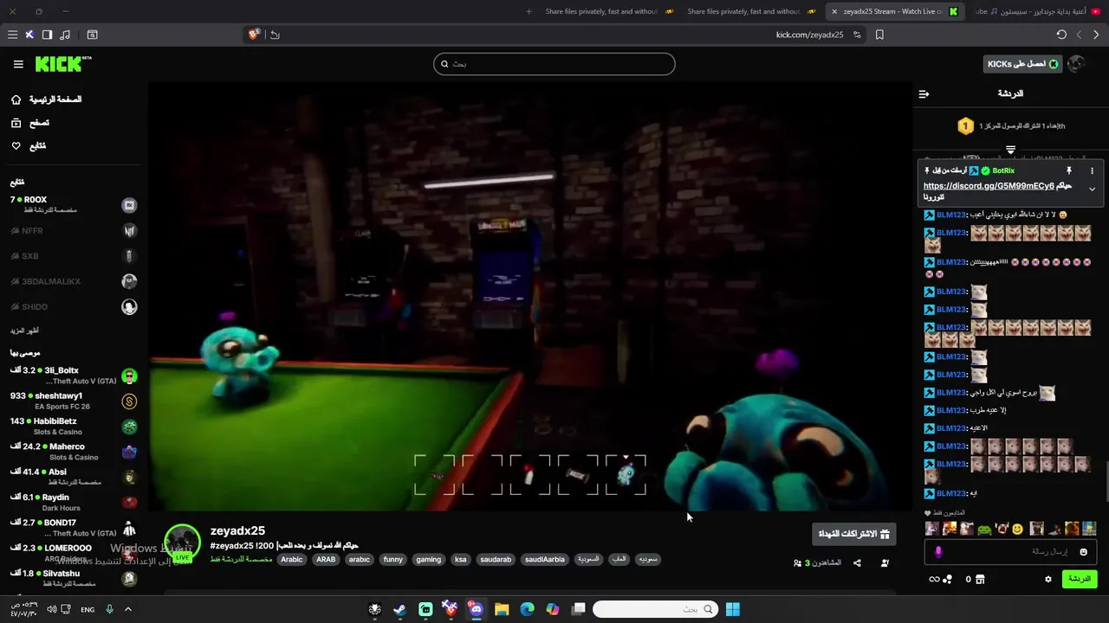The height and width of the screenshot is (623, 1109).
Task: Click the chat panel scrollbar
Action: pos(1106,480)
